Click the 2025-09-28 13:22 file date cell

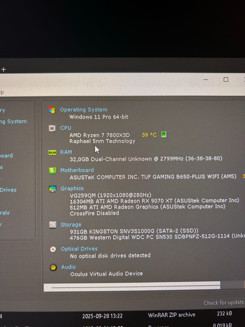click(x=102, y=316)
